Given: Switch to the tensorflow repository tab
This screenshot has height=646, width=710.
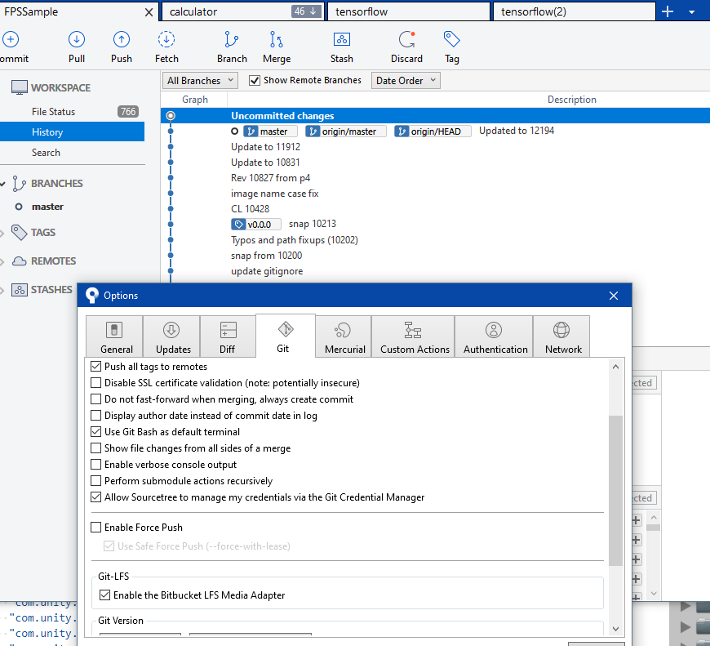Looking at the screenshot, I should click(408, 11).
